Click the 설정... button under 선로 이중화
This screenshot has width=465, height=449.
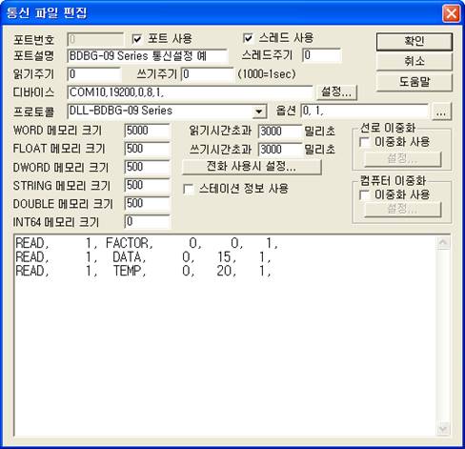point(402,159)
